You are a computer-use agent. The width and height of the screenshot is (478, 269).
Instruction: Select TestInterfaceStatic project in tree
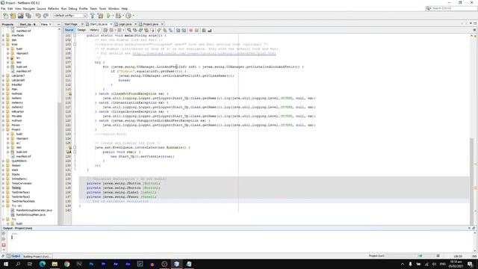tap(23, 201)
